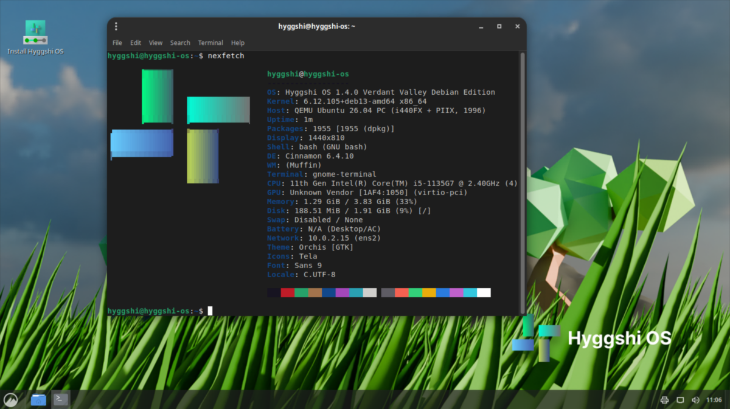Open the volume speaker icon in the tray

(x=696, y=400)
